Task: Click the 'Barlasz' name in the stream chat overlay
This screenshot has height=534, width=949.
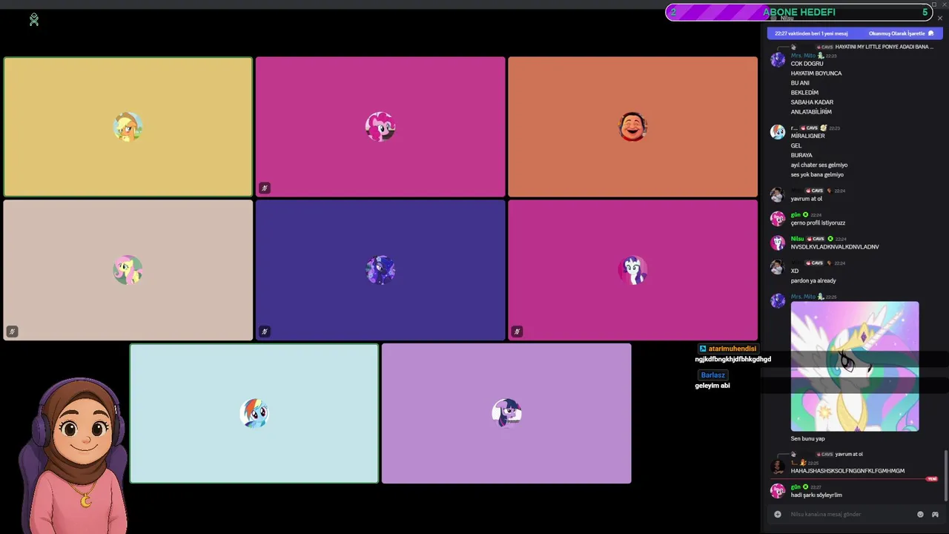Action: (x=713, y=375)
